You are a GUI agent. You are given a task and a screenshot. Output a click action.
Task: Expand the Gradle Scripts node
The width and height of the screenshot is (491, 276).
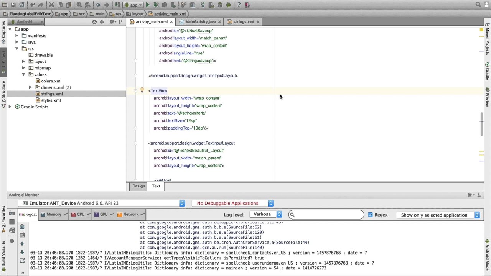(10, 107)
